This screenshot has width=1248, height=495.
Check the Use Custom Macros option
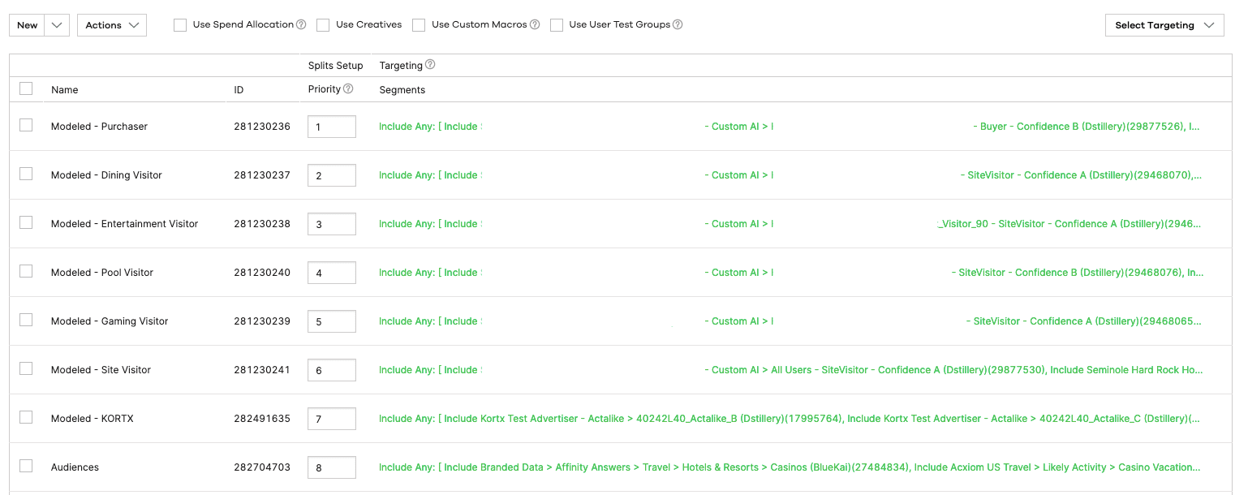point(419,25)
